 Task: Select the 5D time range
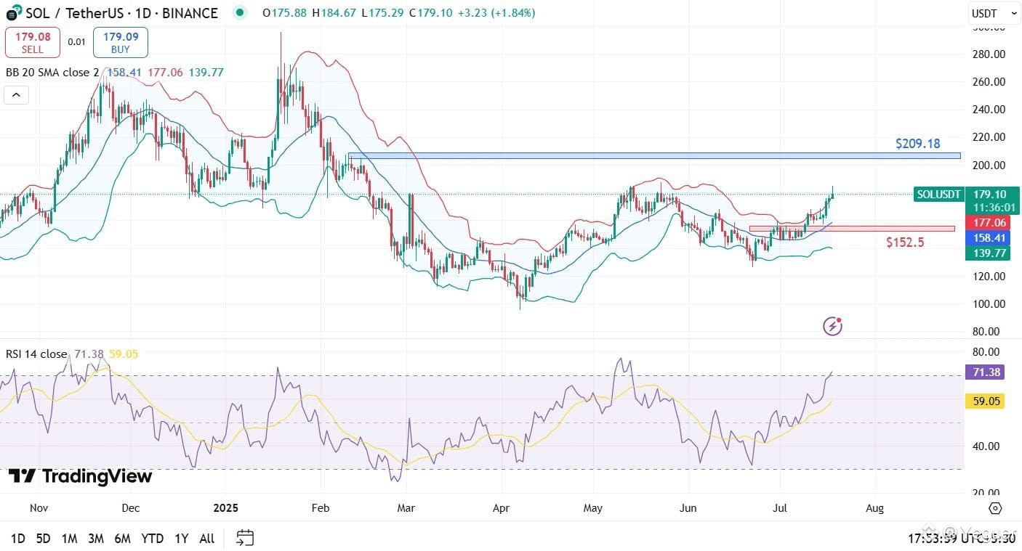[44, 538]
